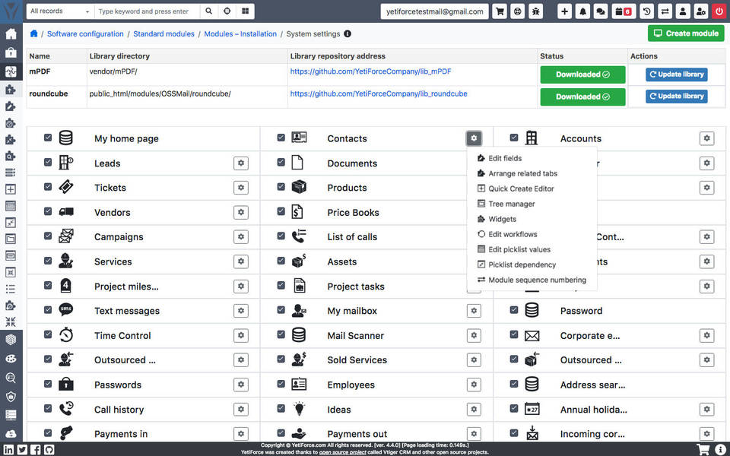The width and height of the screenshot is (730, 456).
Task: Click the bug report icon in the top bar
Action: (535, 11)
